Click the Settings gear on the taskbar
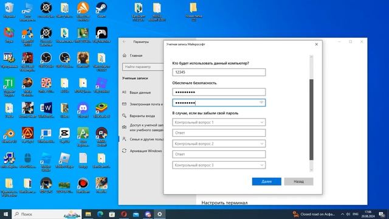This screenshot has height=219, width=389. pos(159,214)
